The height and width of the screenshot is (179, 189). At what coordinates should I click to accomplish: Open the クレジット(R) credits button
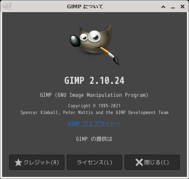pyautogui.click(x=37, y=162)
